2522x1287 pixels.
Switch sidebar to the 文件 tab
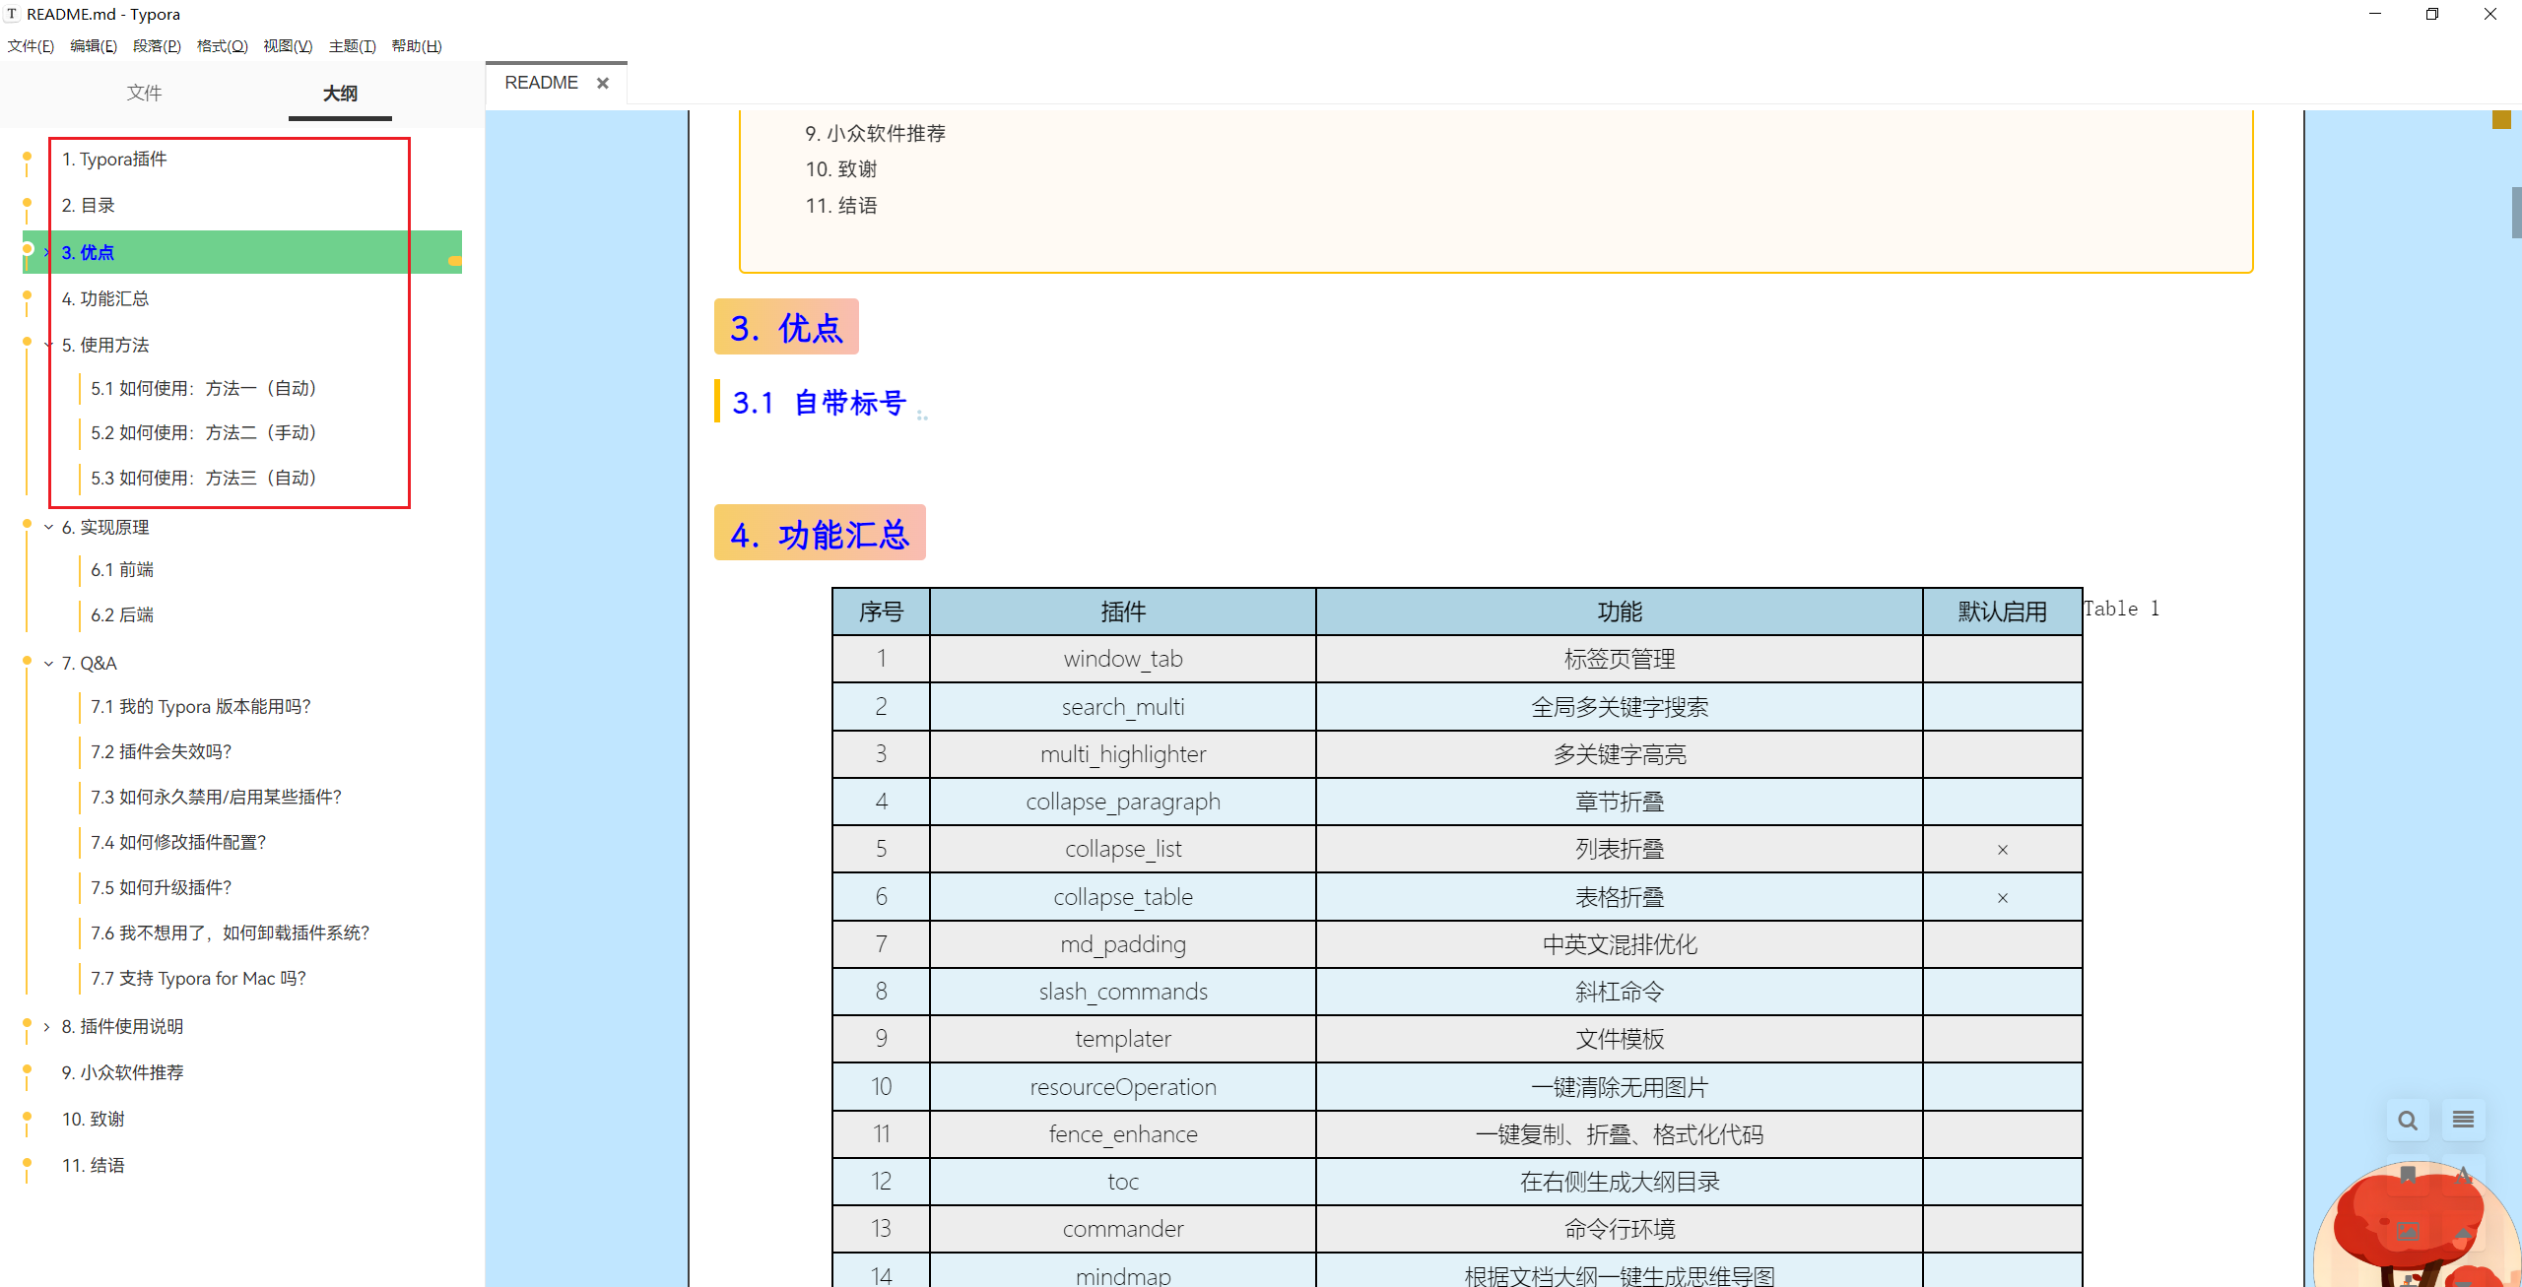pyautogui.click(x=144, y=93)
